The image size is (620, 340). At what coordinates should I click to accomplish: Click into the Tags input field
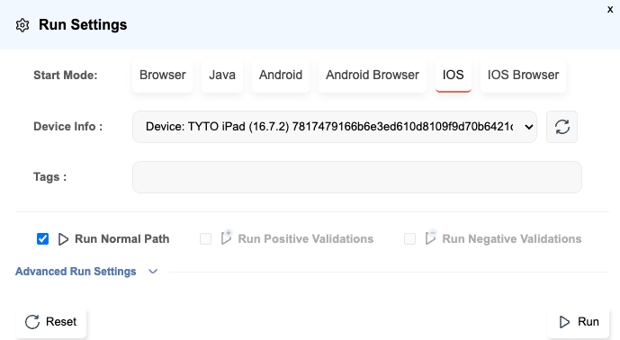(357, 177)
